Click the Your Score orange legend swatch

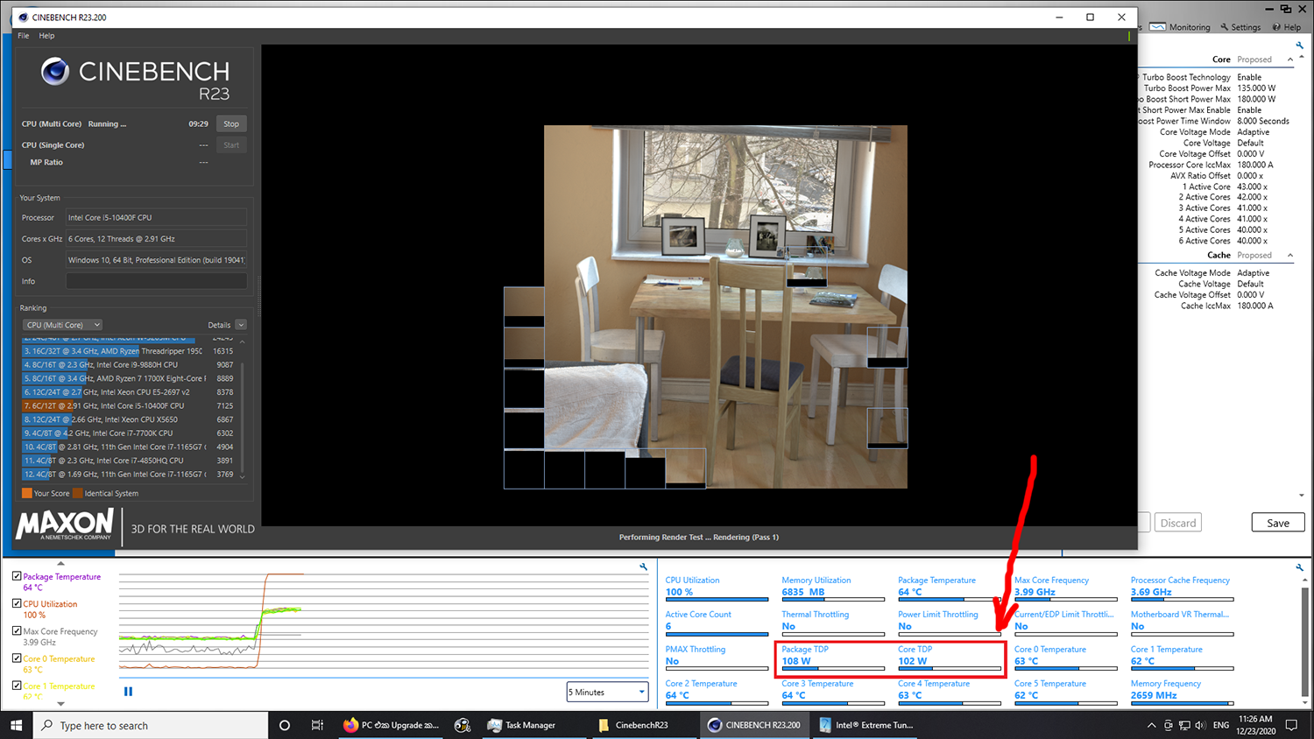26,493
